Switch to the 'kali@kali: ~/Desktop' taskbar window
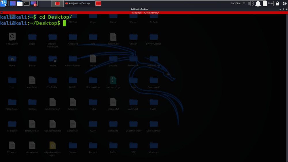The image size is (288, 162). (x=78, y=3)
